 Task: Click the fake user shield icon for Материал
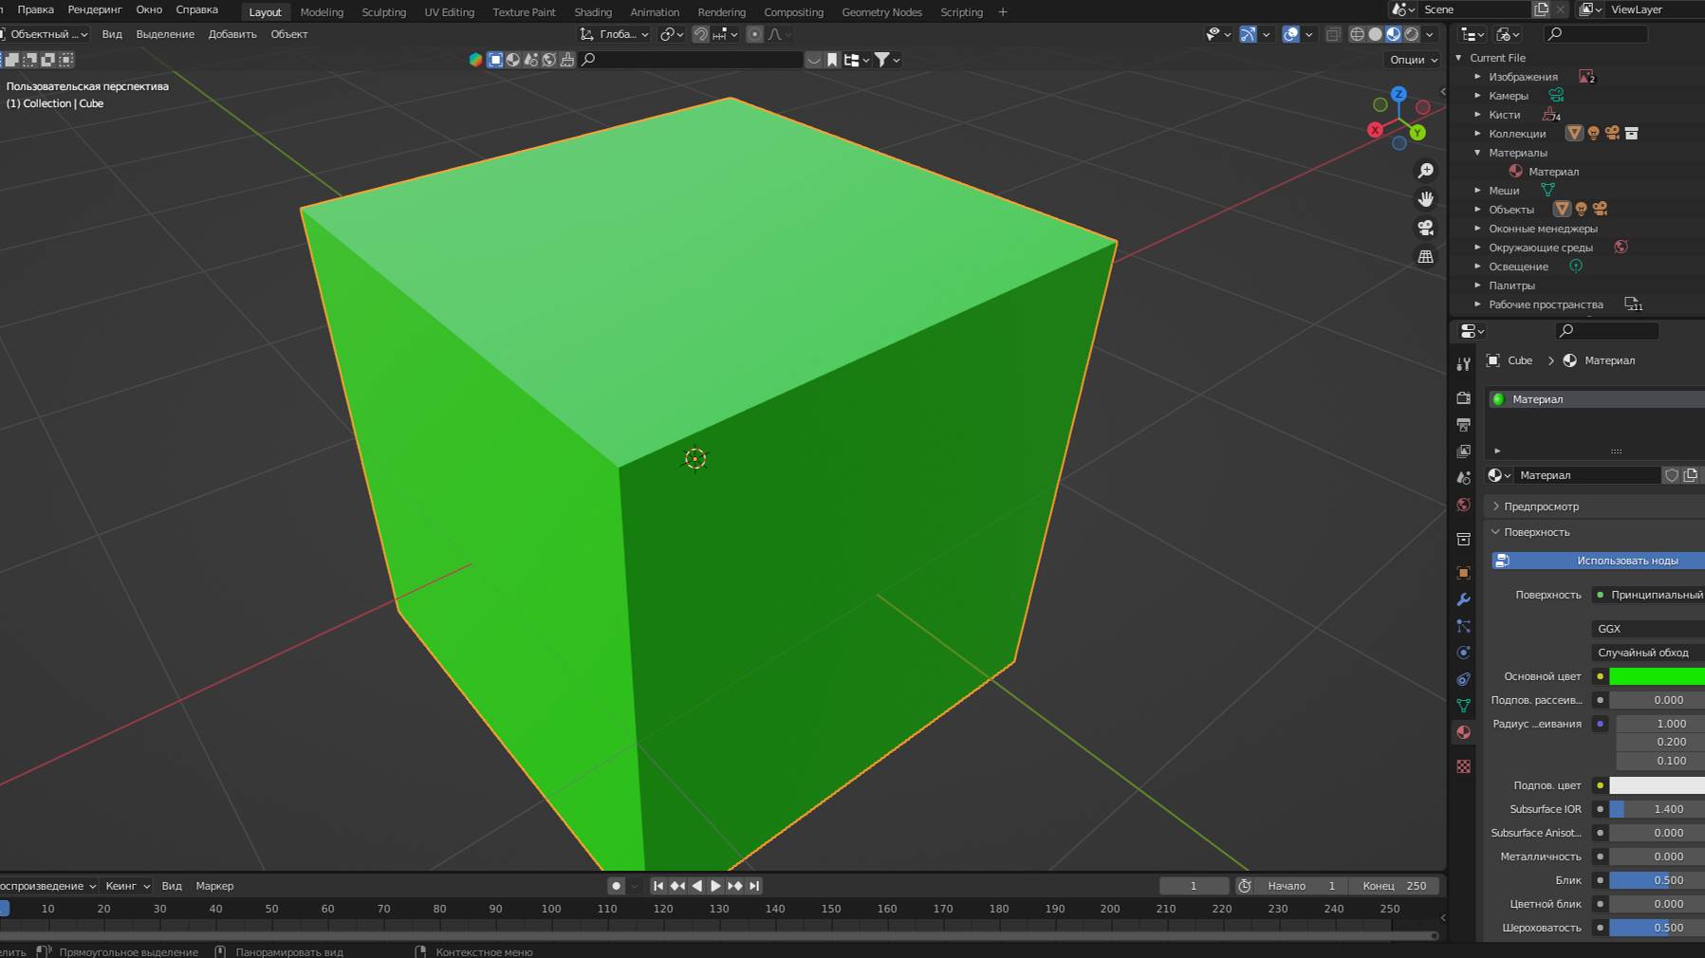tap(1672, 475)
